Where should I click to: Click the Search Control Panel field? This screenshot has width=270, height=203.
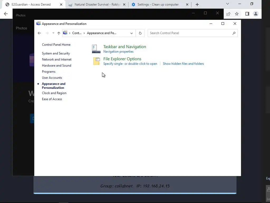[192, 33]
